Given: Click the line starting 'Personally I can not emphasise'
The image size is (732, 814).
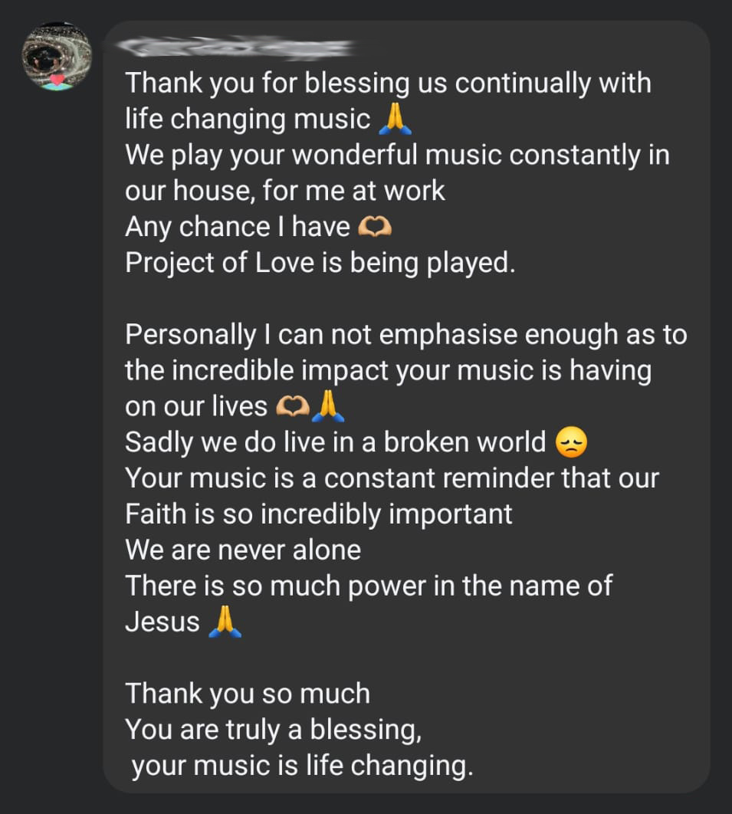Looking at the screenshot, I should tap(406, 335).
